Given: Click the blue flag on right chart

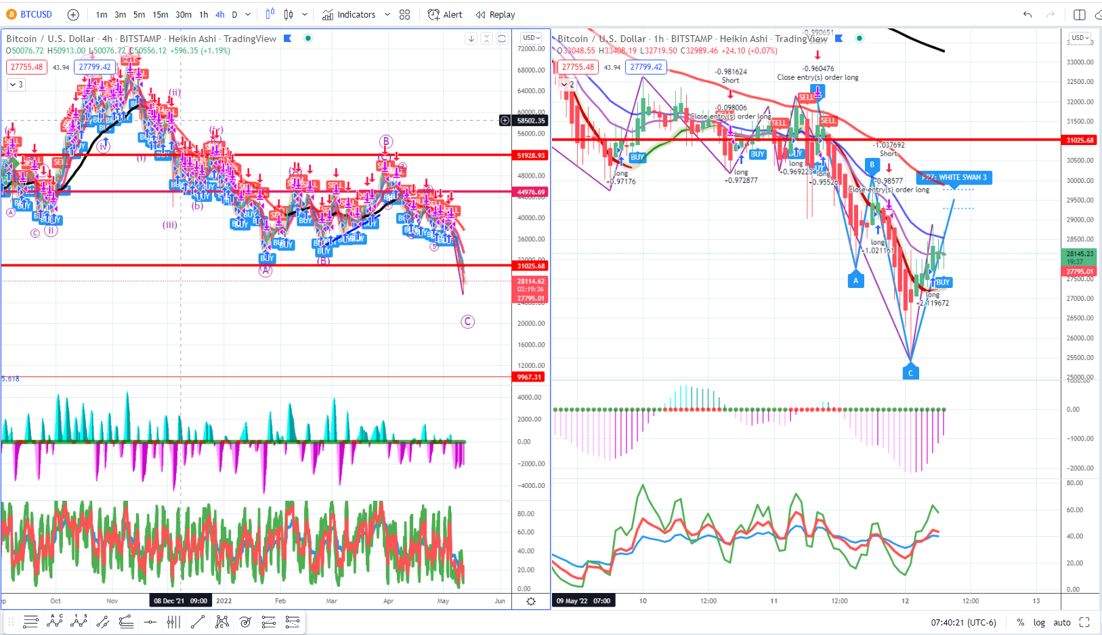Looking at the screenshot, I should tap(839, 39).
